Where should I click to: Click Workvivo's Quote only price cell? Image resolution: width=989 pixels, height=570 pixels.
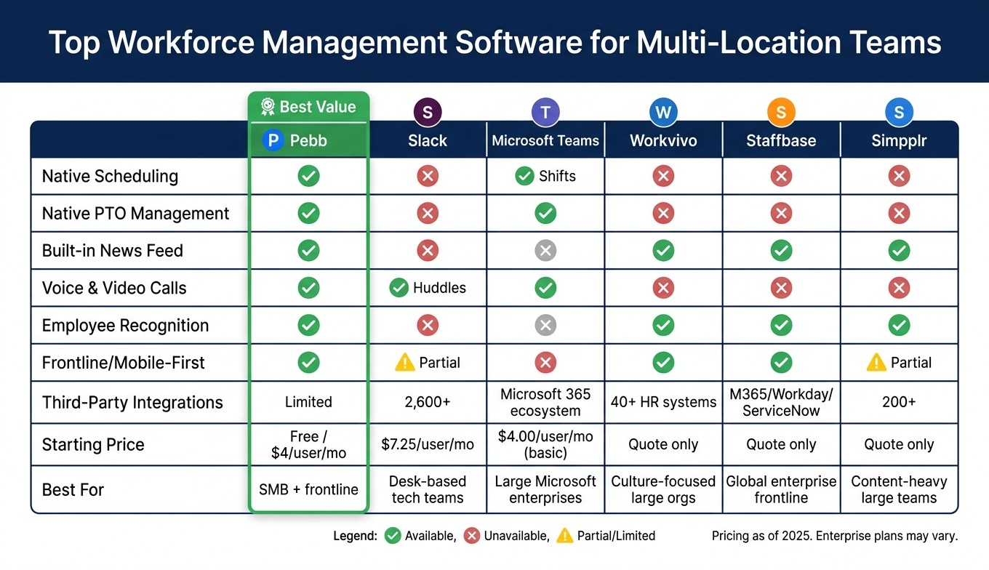(663, 444)
